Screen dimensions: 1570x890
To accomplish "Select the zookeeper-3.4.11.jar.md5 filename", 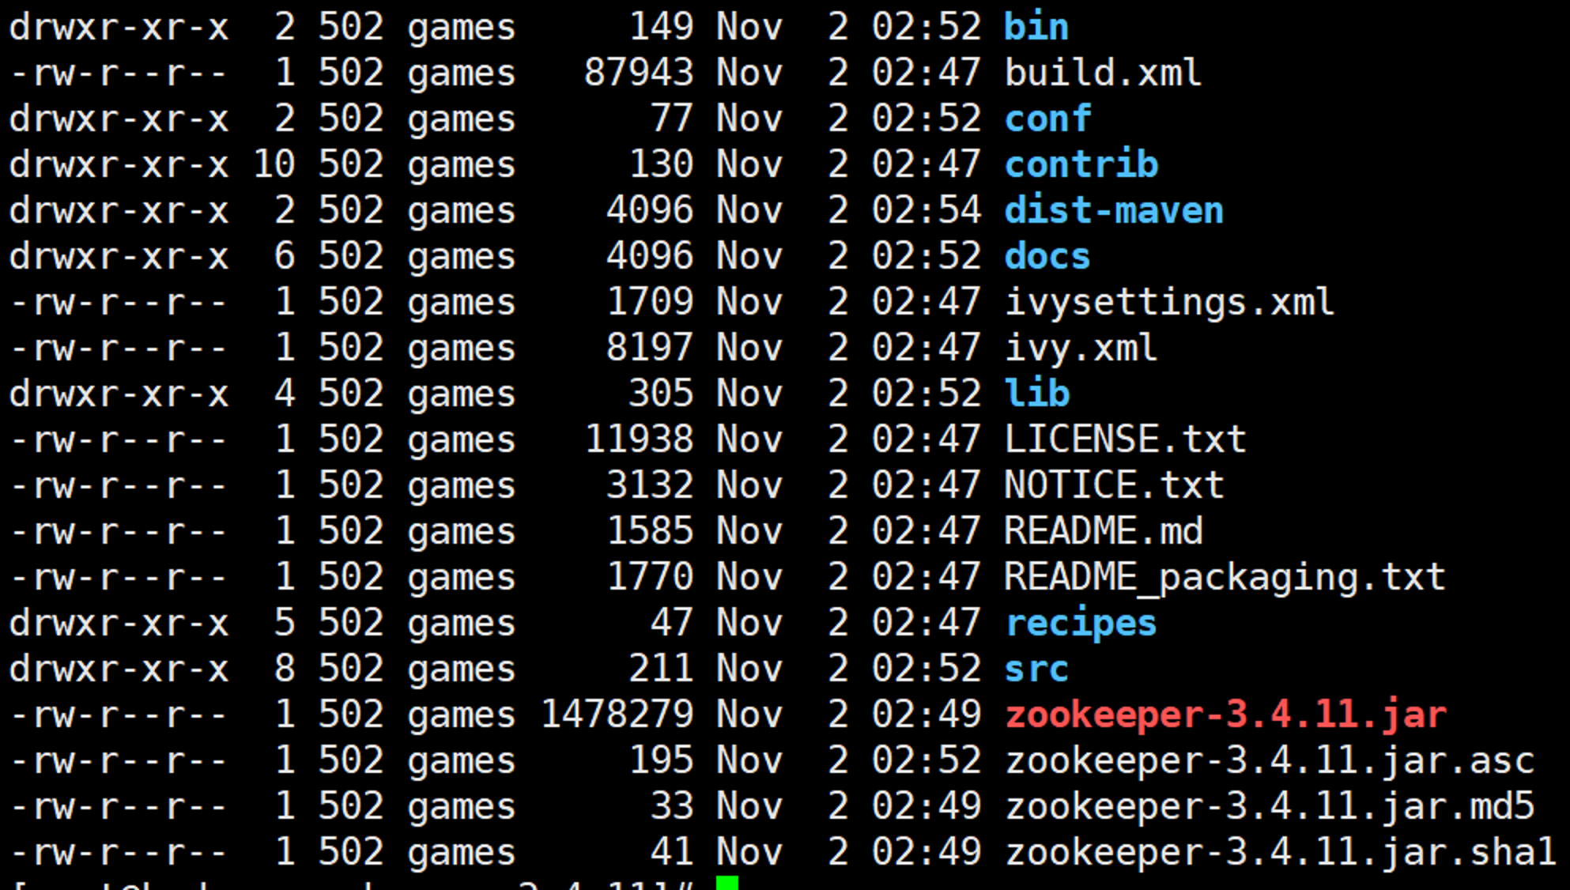I will coord(1270,806).
